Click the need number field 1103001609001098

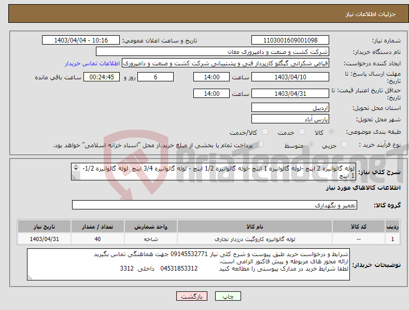click(290, 40)
